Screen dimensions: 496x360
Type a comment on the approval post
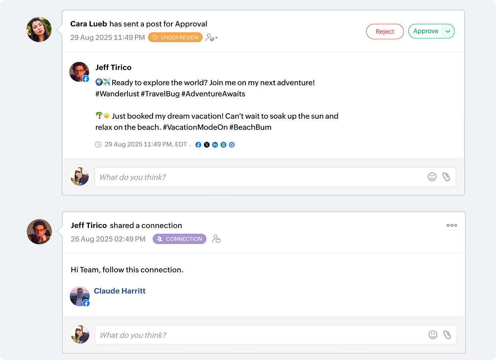260,177
